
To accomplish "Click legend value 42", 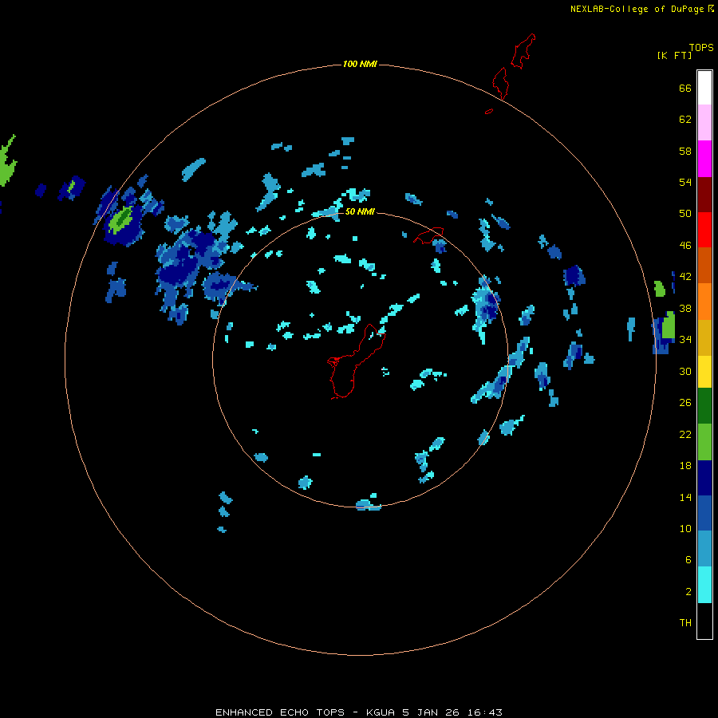I will pyautogui.click(x=685, y=277).
